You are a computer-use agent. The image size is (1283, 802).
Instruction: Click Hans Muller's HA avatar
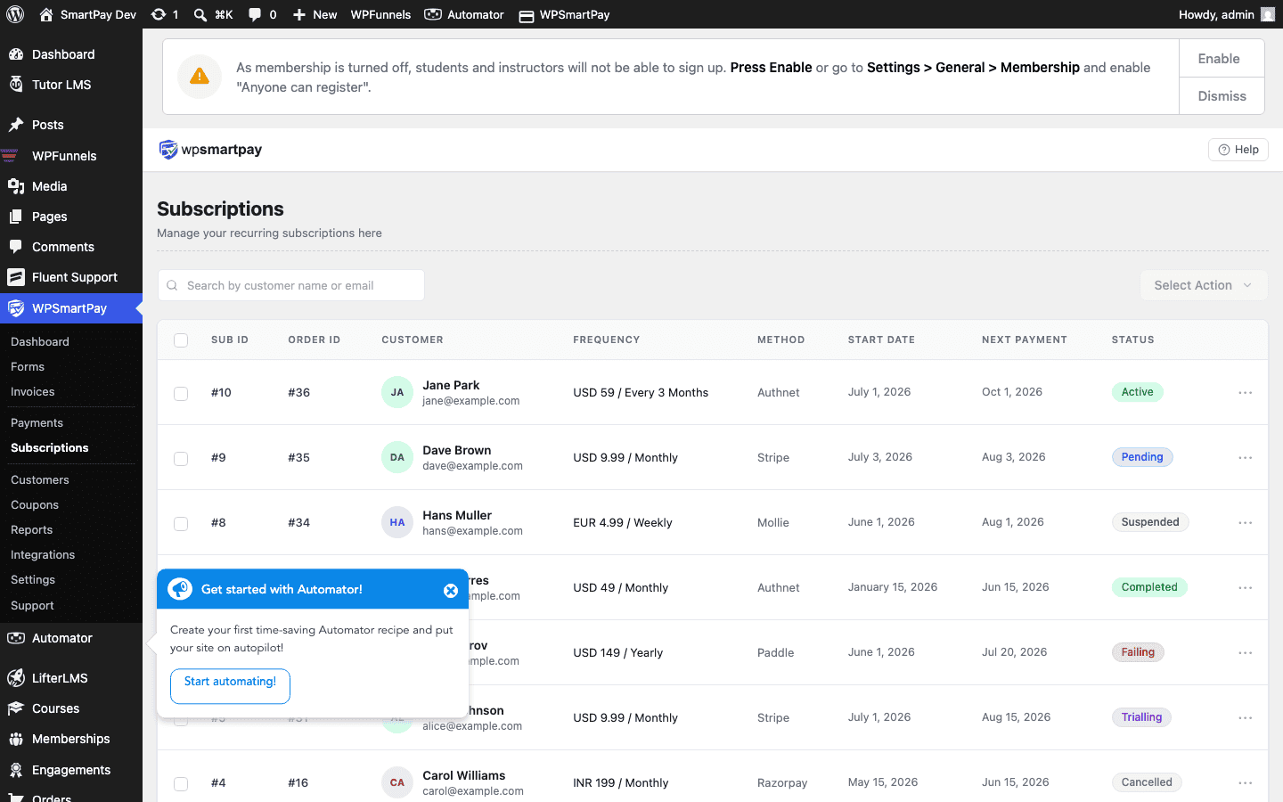(397, 522)
